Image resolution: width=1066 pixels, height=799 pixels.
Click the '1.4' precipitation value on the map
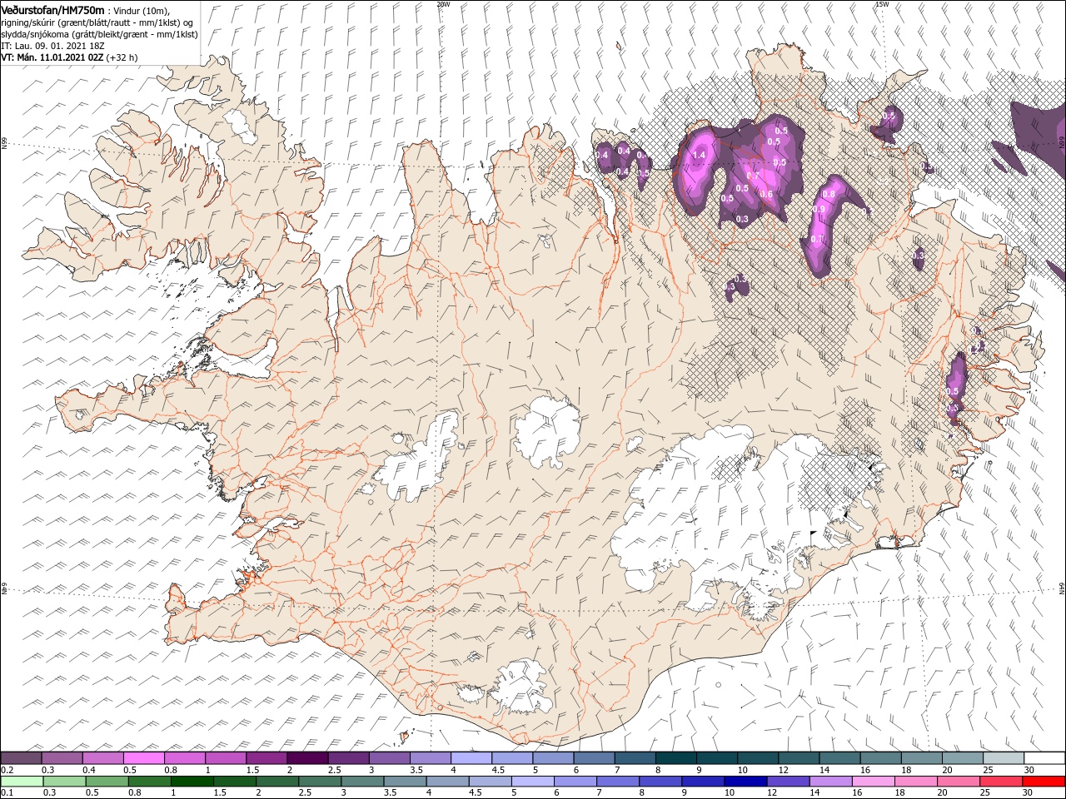tap(699, 155)
